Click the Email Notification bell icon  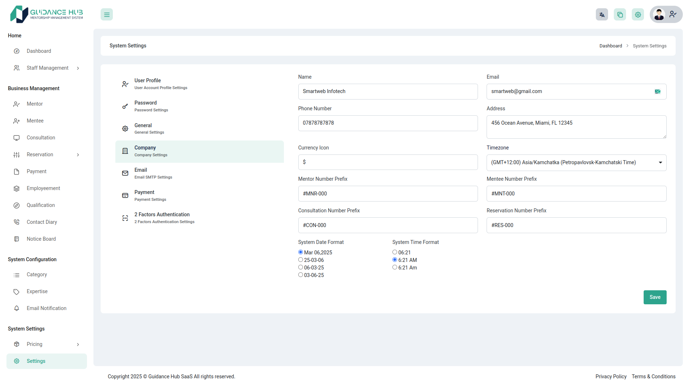point(17,308)
